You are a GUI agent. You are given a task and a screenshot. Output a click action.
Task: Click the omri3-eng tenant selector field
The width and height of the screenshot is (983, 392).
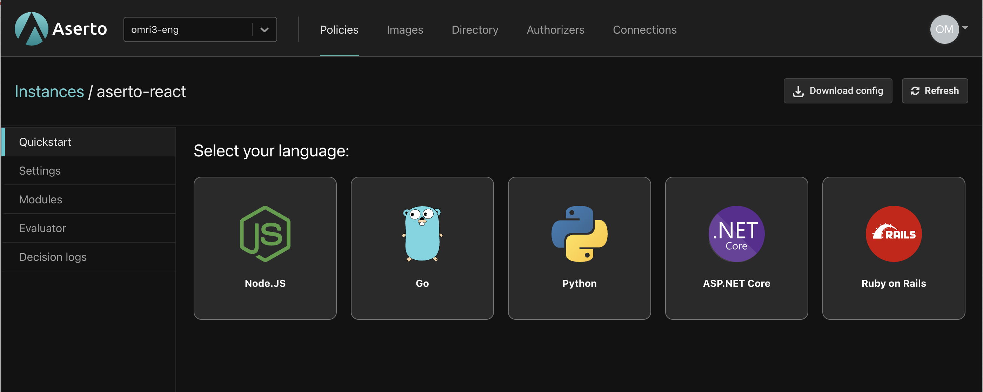point(200,29)
